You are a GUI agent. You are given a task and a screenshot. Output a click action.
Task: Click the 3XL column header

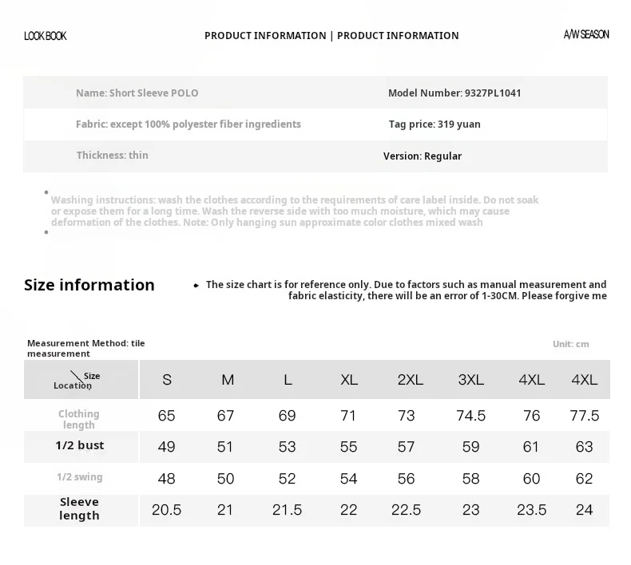[x=470, y=380]
